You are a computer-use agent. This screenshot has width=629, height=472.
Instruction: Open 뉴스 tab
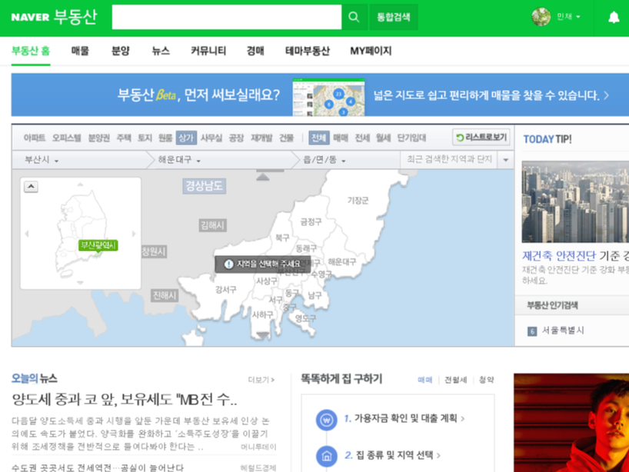coord(161,51)
